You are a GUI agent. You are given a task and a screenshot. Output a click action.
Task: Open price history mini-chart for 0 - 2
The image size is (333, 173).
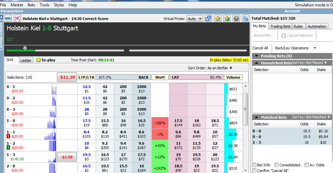pos(54,100)
